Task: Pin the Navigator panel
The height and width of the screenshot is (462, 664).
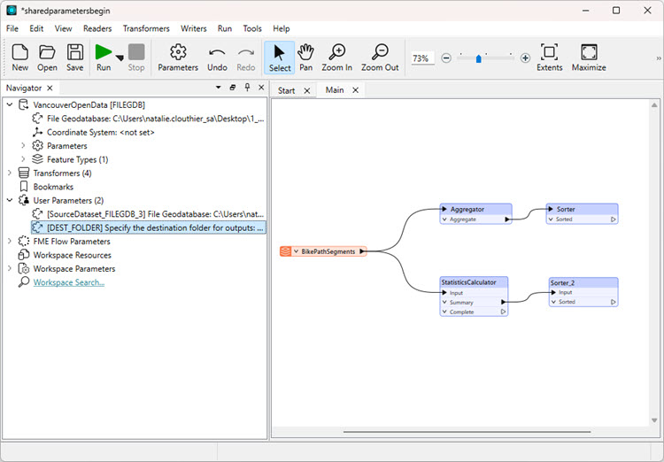Action: point(247,88)
